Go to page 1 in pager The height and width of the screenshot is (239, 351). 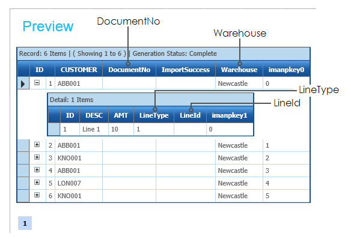[x=25, y=223]
